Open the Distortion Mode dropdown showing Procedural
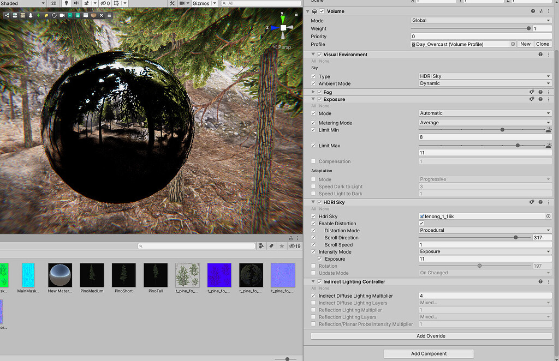The height and width of the screenshot is (361, 559). pyautogui.click(x=484, y=230)
